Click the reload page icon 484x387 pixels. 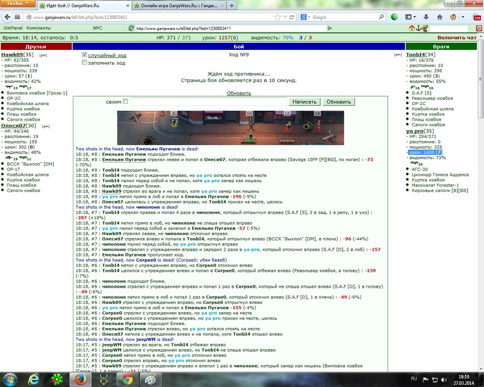click(291, 17)
